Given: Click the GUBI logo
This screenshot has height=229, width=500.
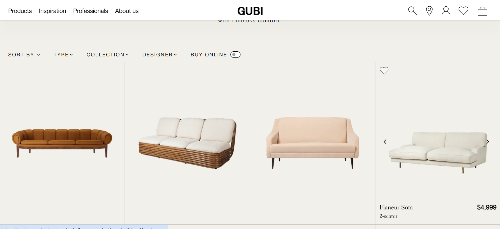Looking at the screenshot, I should 250,11.
